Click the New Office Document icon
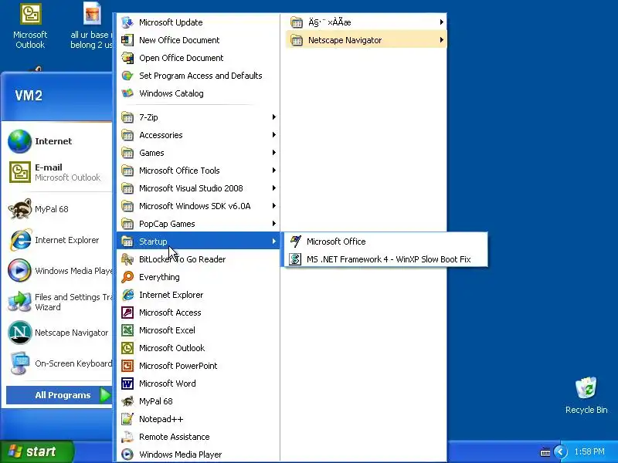The image size is (618, 463). [x=127, y=40]
